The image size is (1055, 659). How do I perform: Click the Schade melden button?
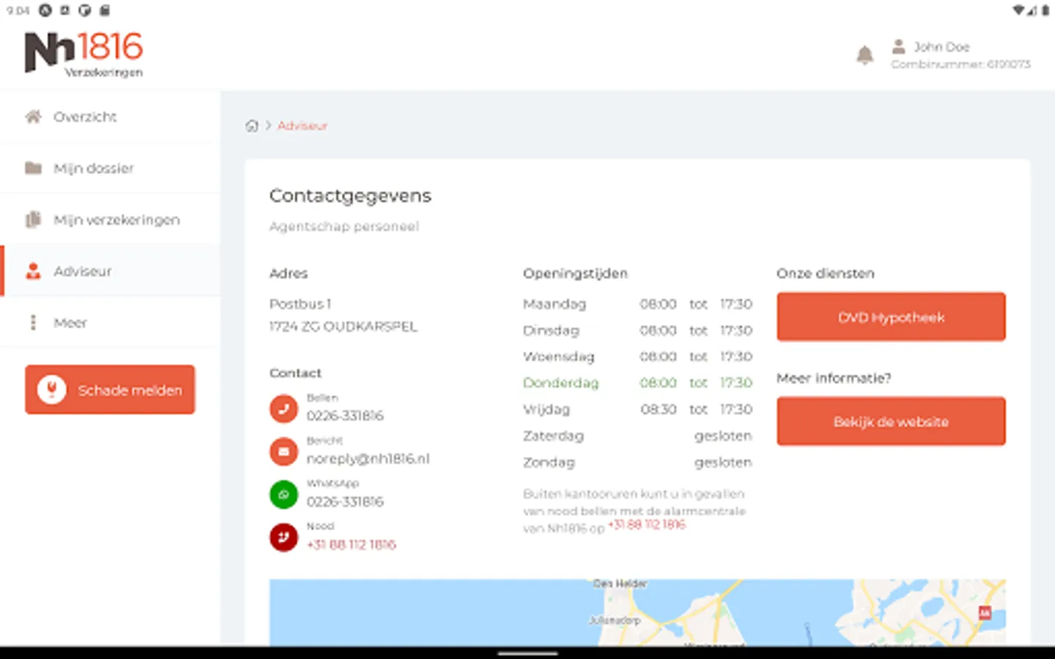pos(110,390)
